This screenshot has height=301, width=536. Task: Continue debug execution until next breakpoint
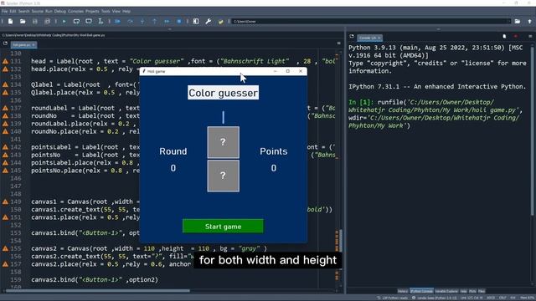(x=167, y=22)
